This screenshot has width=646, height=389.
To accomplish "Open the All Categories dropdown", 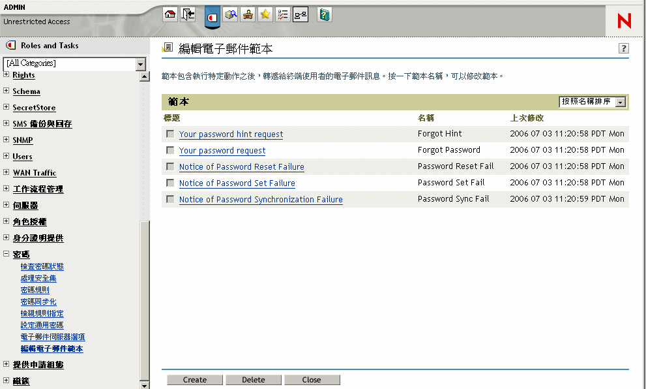I will click(x=139, y=63).
